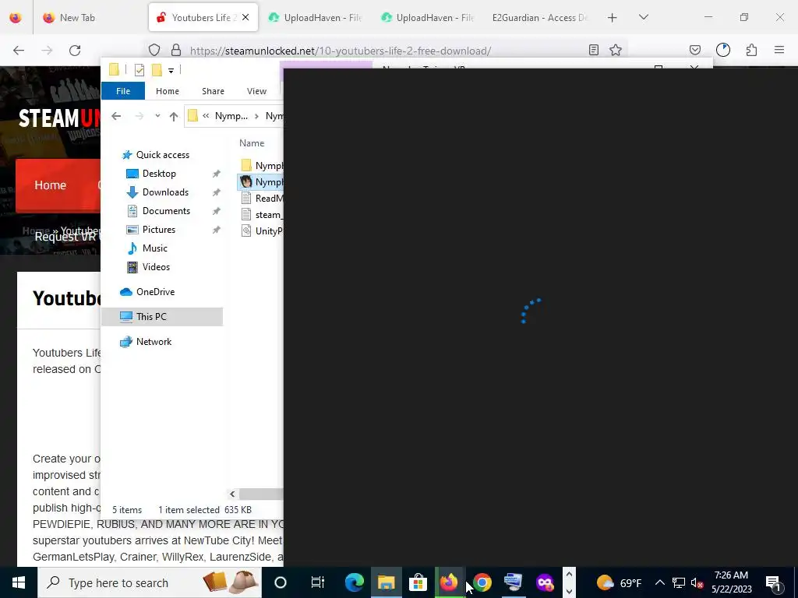Switch to second UploadHaven tab
Image resolution: width=798 pixels, height=598 pixels.
click(x=426, y=18)
